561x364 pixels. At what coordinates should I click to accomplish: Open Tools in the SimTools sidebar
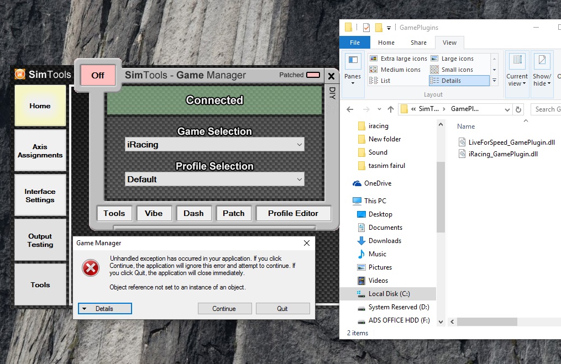tap(40, 285)
